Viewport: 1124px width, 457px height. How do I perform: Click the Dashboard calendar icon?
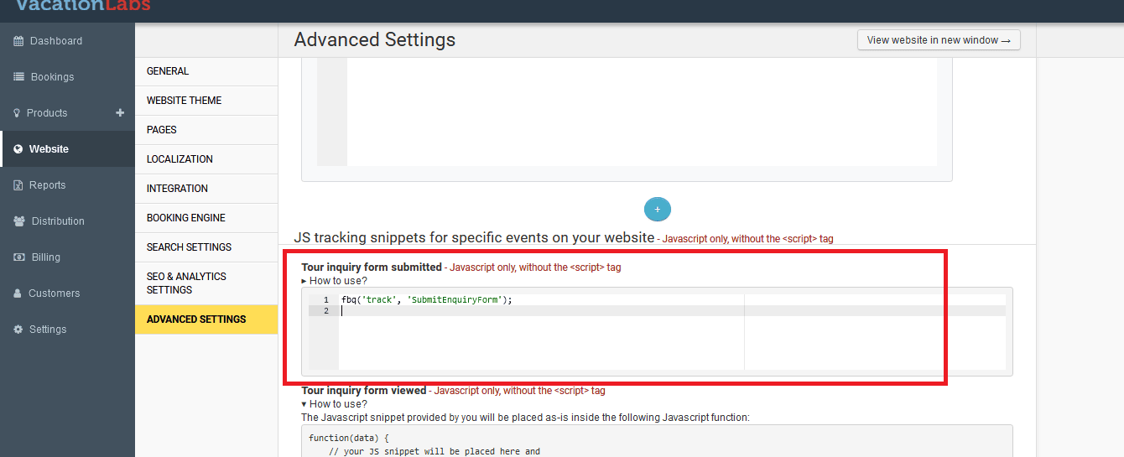tap(18, 41)
